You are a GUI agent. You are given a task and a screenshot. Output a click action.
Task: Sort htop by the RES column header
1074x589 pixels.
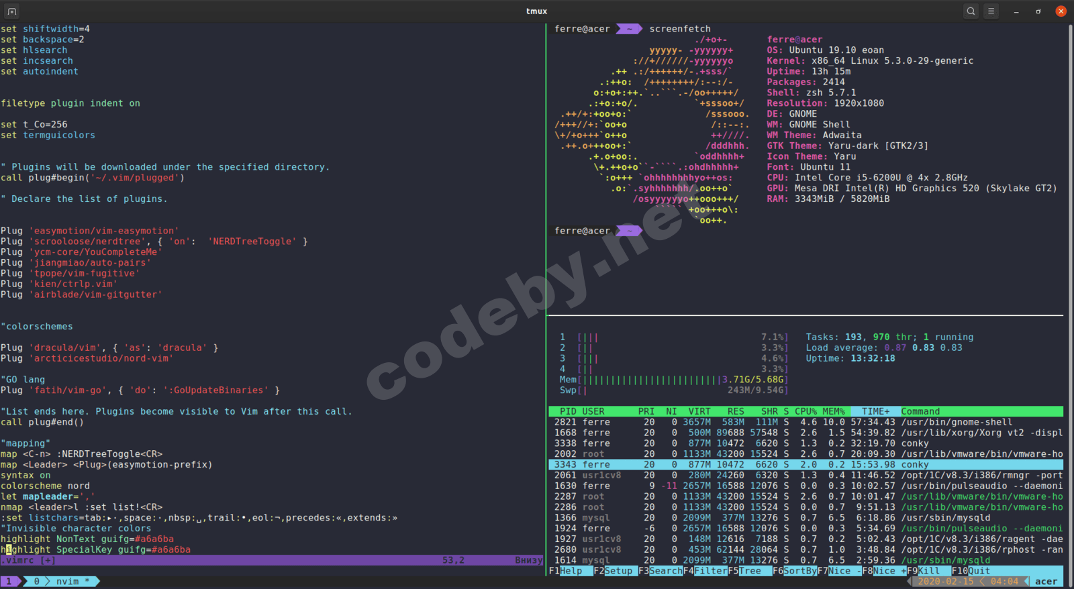[736, 411]
